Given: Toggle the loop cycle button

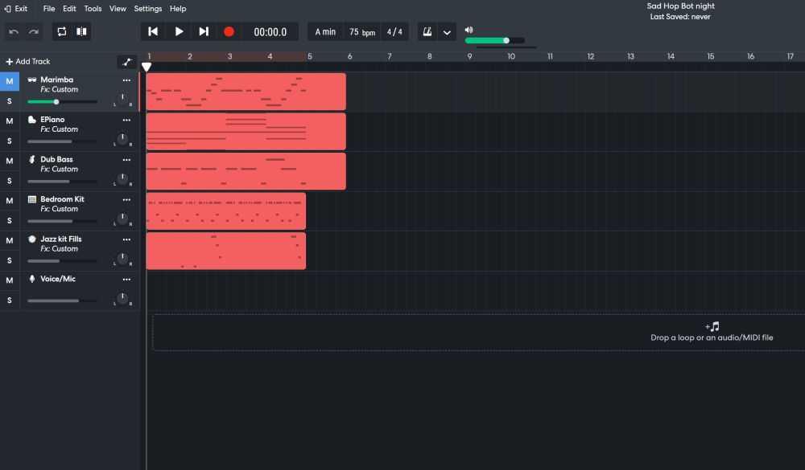Looking at the screenshot, I should [62, 32].
